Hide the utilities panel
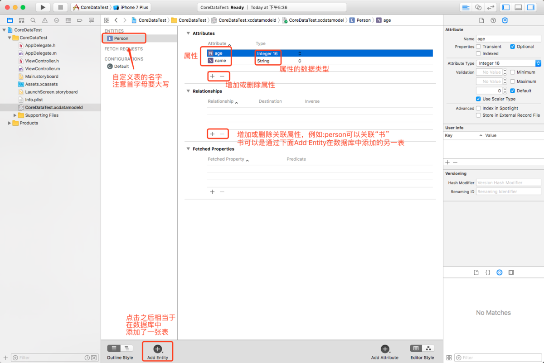544x363 pixels. click(x=531, y=7)
